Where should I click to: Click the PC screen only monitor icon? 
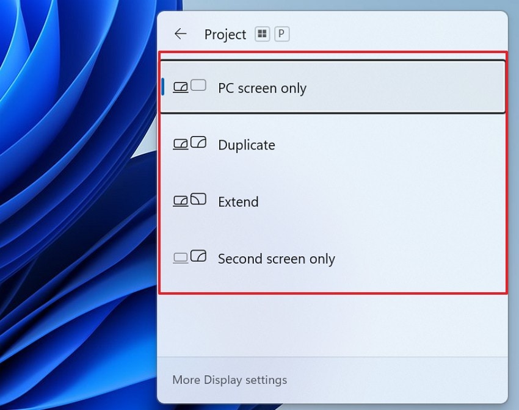[x=181, y=87]
